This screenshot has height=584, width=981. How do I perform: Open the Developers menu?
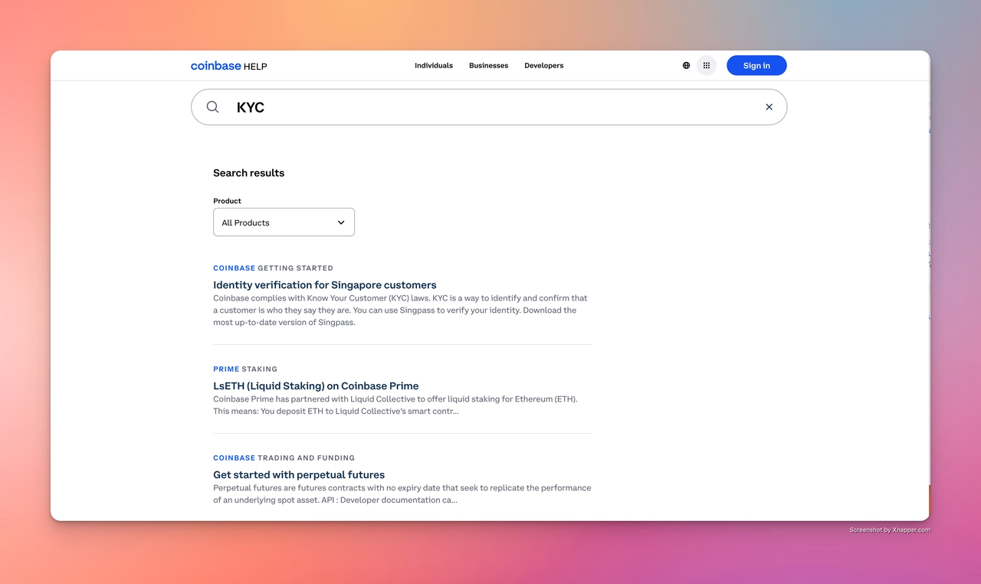pyautogui.click(x=543, y=66)
